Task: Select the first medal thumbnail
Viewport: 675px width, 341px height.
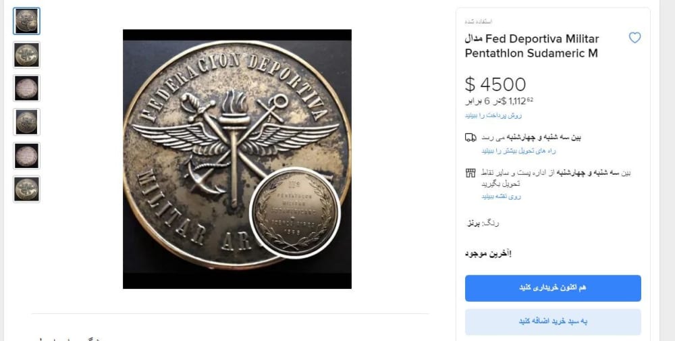Action: click(27, 21)
